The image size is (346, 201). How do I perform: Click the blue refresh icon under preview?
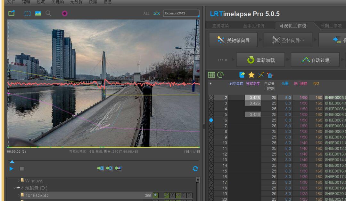tap(195, 169)
